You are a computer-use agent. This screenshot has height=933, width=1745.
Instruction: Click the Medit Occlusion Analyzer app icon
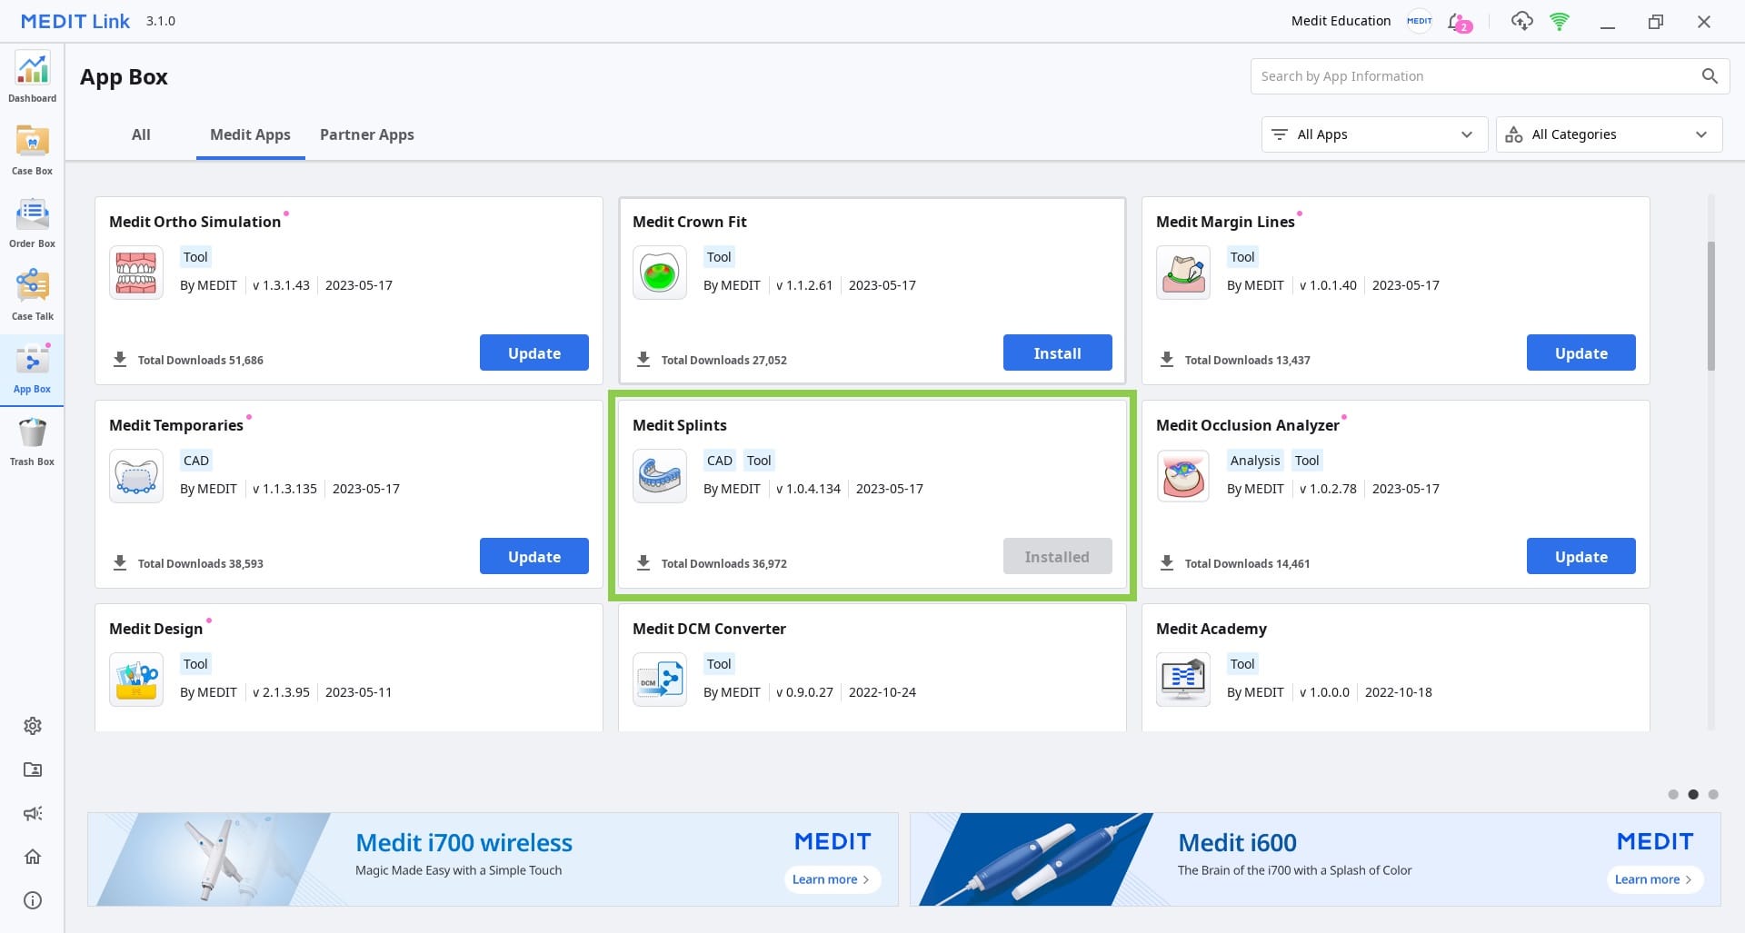pos(1183,476)
